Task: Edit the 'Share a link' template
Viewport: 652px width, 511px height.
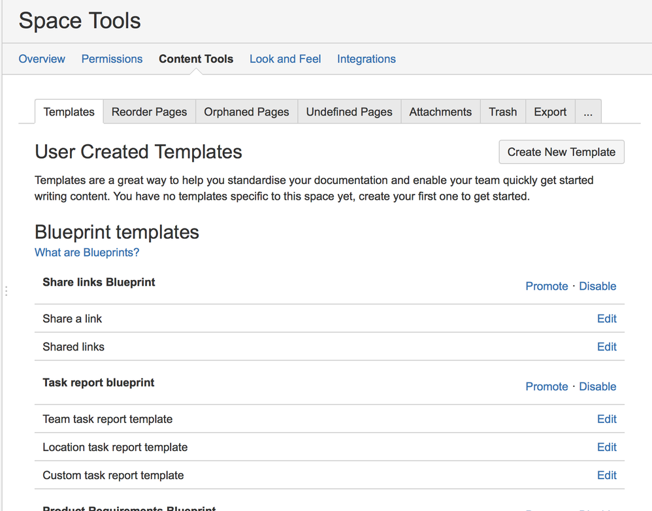Action: (607, 318)
